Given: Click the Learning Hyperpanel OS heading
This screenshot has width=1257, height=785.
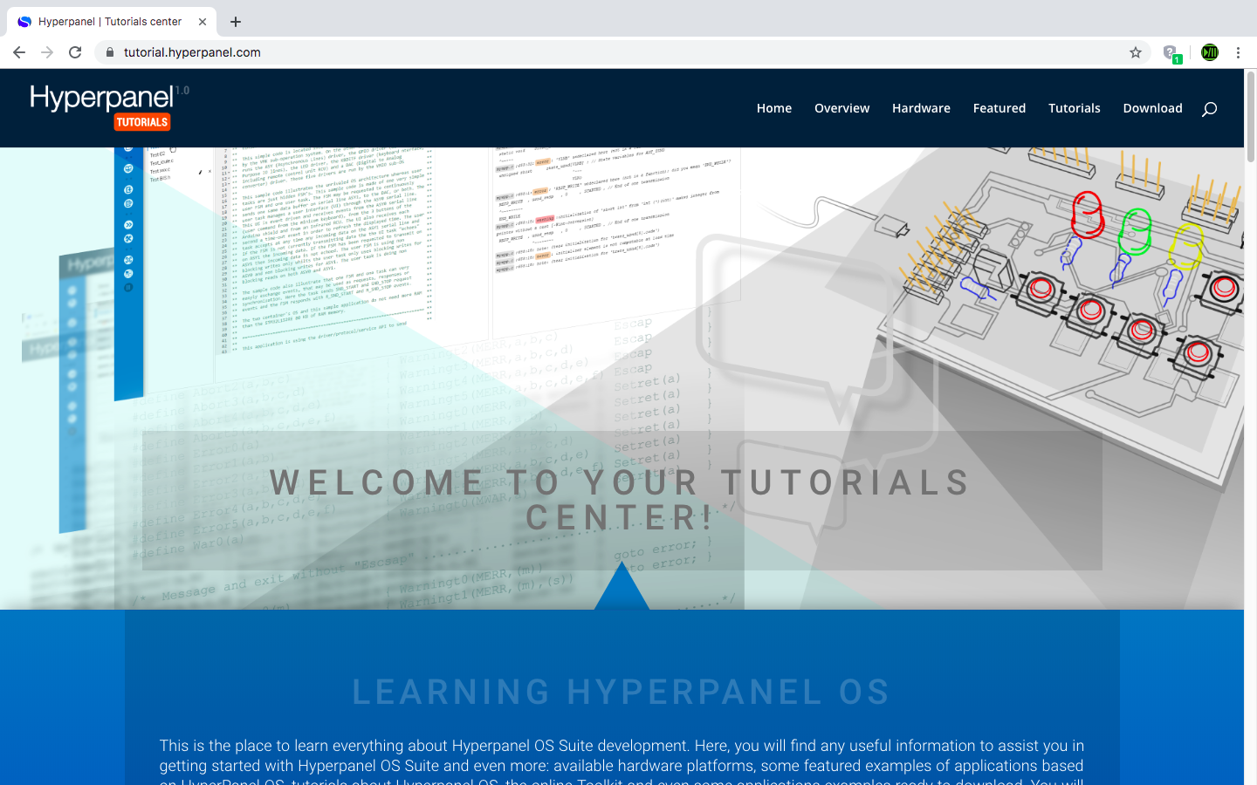Looking at the screenshot, I should pos(621,693).
